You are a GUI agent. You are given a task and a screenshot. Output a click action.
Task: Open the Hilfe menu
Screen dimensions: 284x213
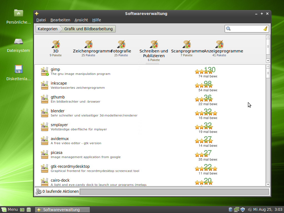coord(97,20)
